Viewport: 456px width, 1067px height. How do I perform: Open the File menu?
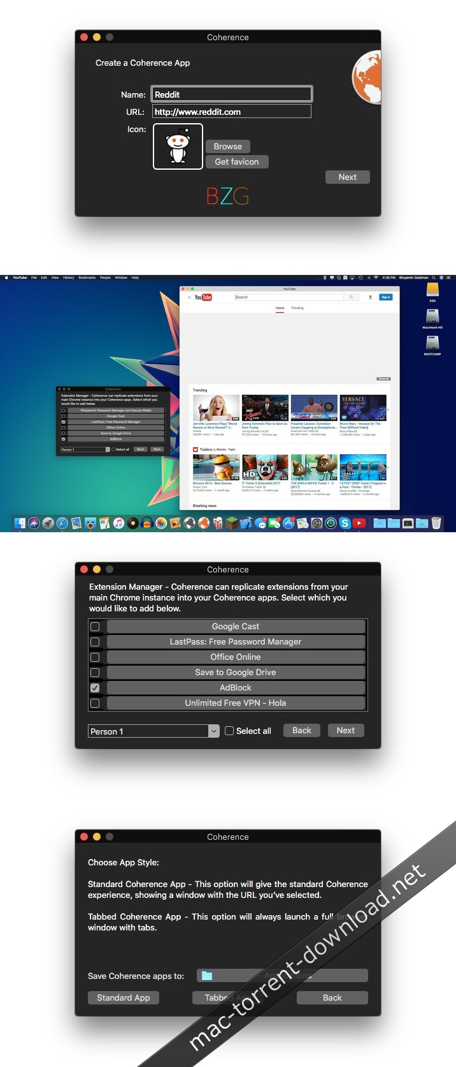tap(34, 278)
